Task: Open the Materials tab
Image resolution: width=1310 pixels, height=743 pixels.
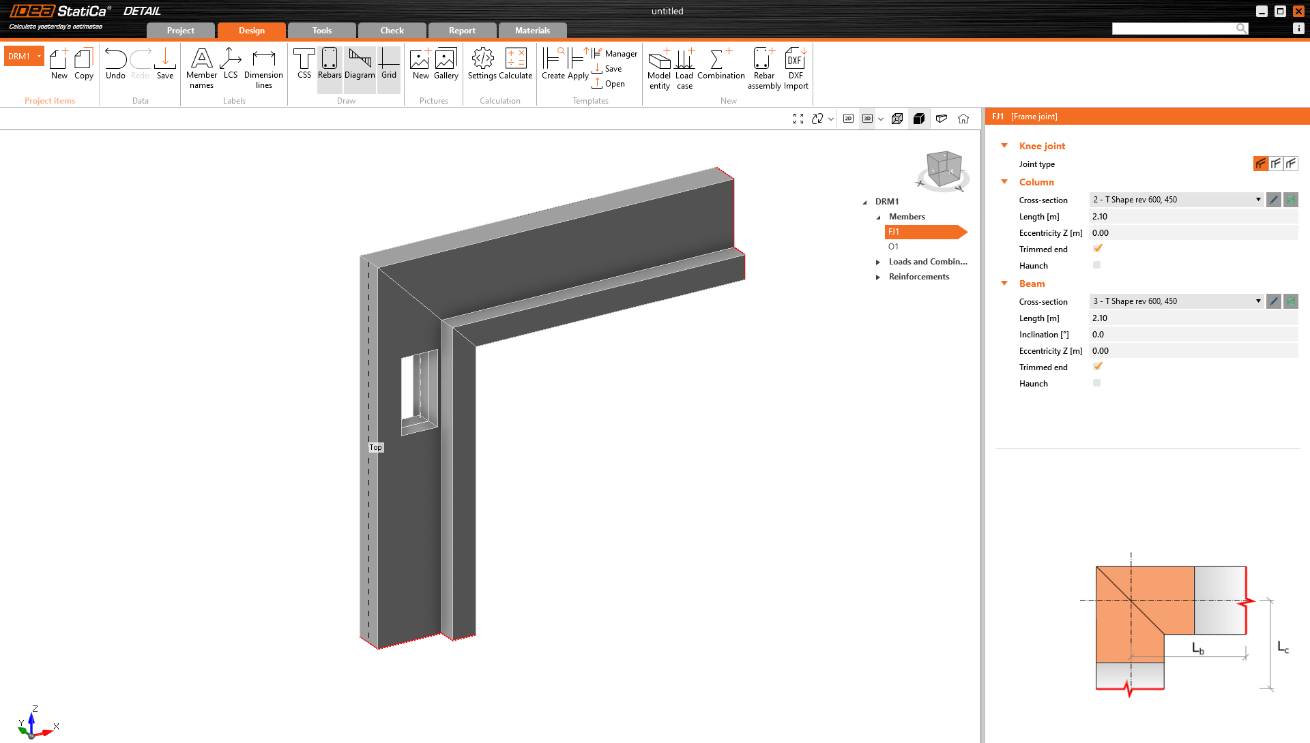Action: (532, 31)
